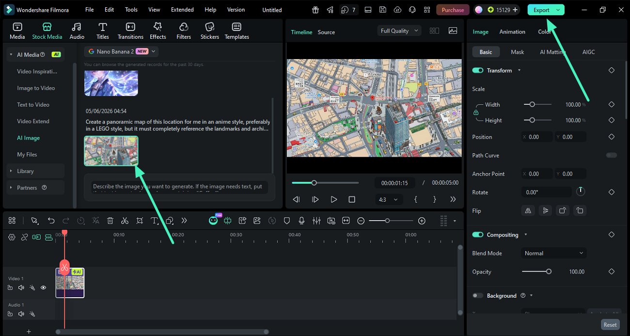Click the image prompt description field

pos(179,187)
